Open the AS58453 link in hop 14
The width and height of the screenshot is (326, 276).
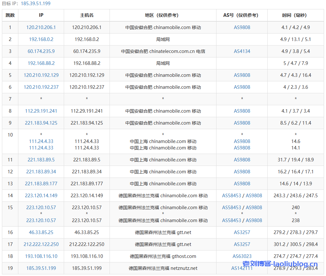coord(231,196)
